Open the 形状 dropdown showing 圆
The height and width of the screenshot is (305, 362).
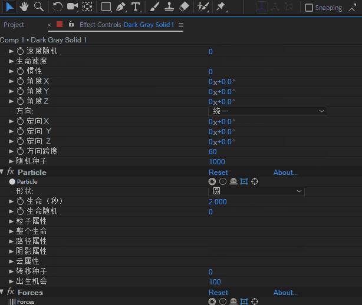point(256,191)
